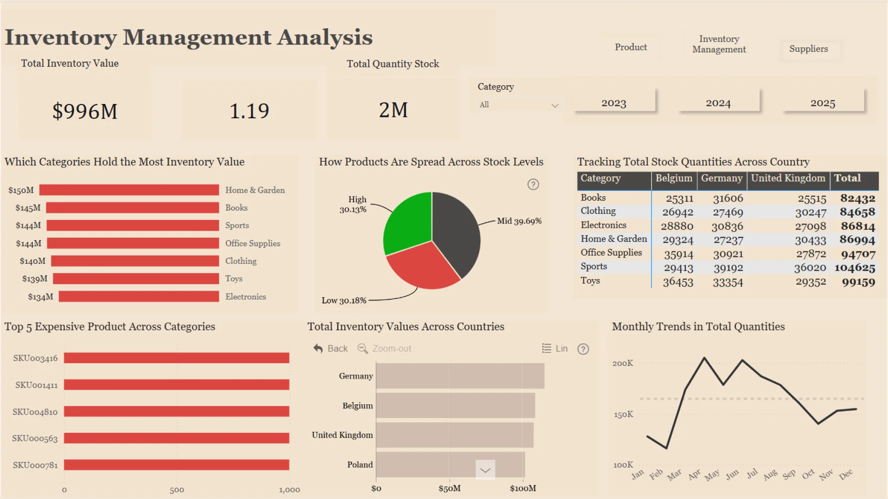Image resolution: width=888 pixels, height=499 pixels.
Task: Expand the chevron below the Poland bar
Action: [485, 470]
